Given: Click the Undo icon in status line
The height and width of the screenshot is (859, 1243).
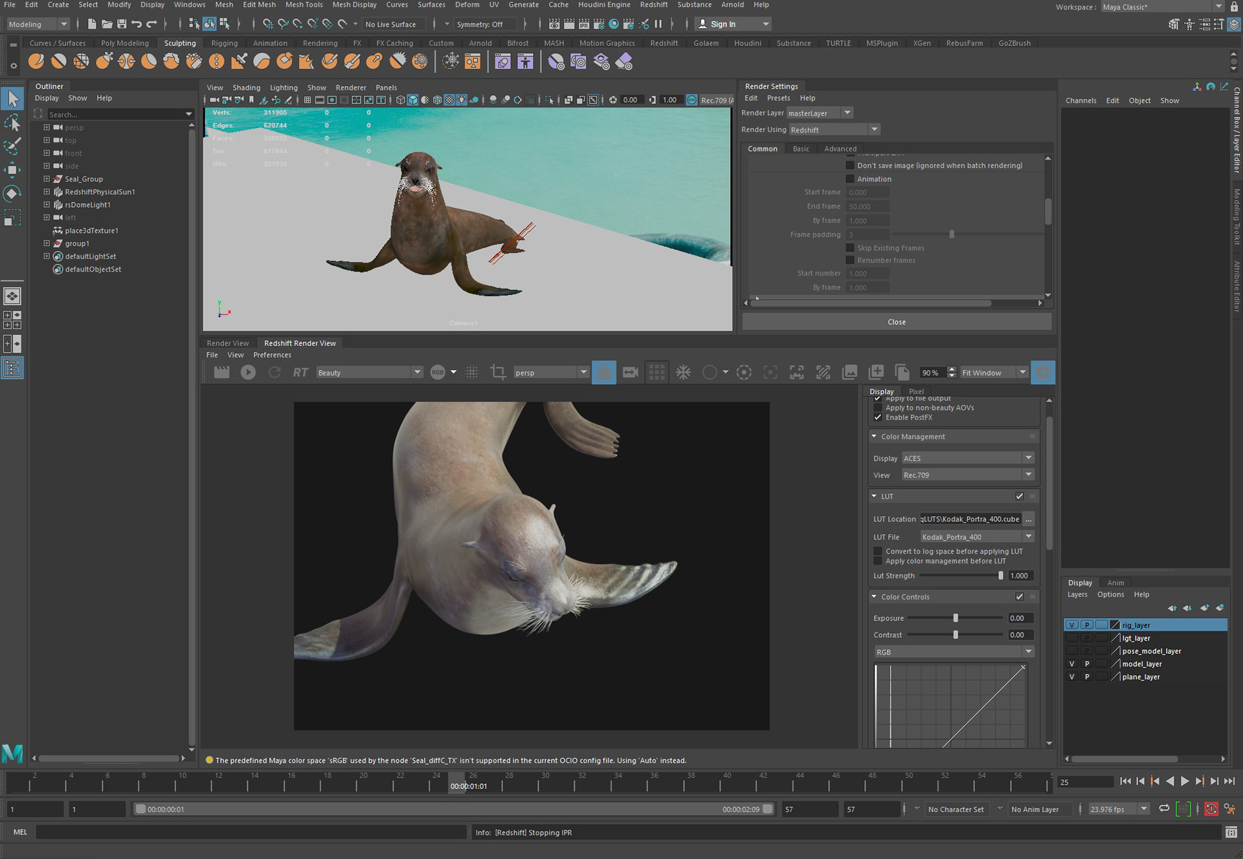Looking at the screenshot, I should click(x=137, y=24).
